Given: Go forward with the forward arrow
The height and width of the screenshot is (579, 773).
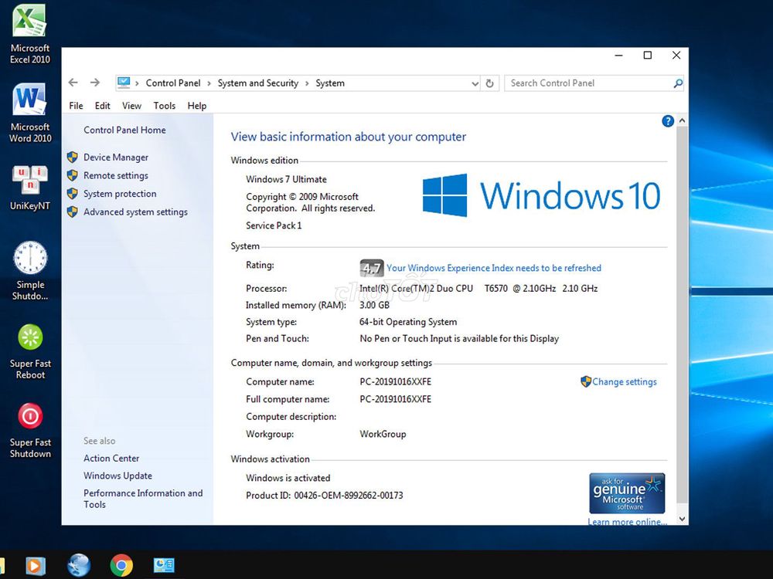Looking at the screenshot, I should [95, 83].
